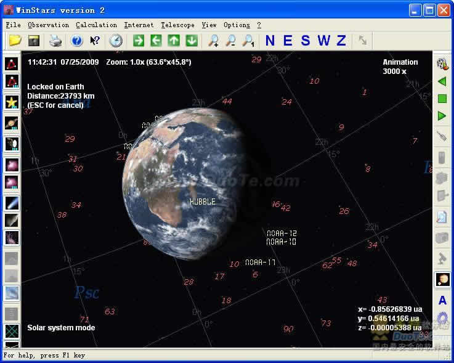Toggle the constellation lines icon at top-left
Viewport: 454px width, 363px height.
point(12,63)
